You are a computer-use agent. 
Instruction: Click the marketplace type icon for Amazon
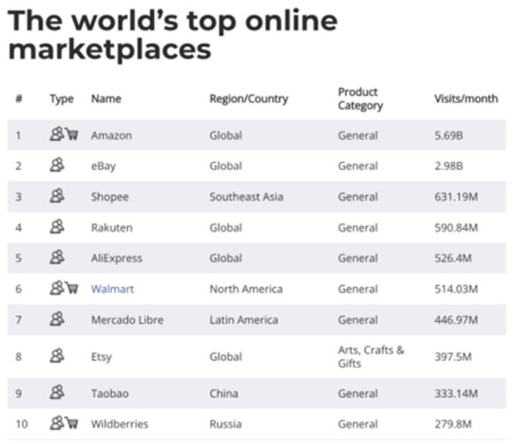coord(57,135)
